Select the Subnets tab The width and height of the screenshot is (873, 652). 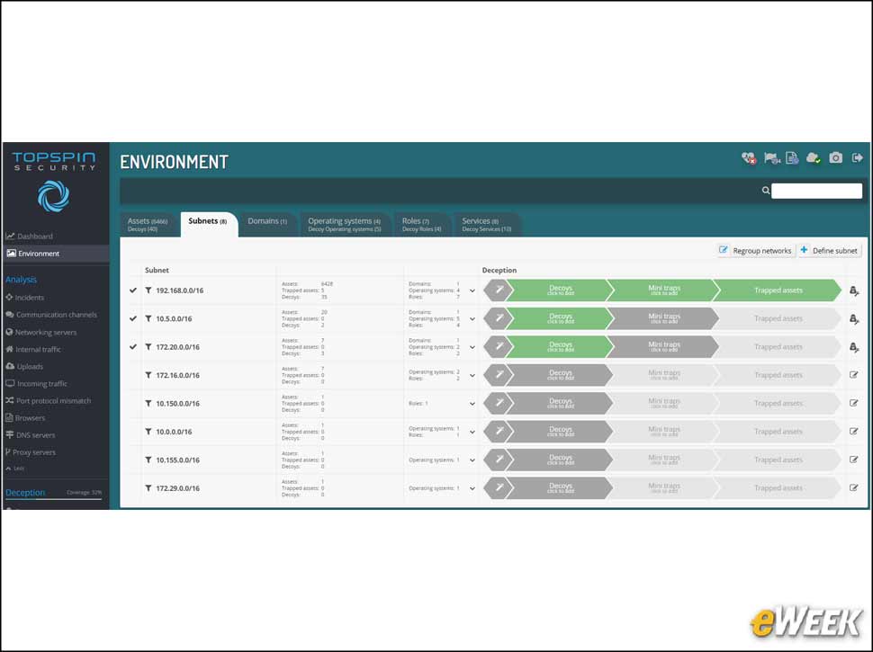pyautogui.click(x=208, y=224)
